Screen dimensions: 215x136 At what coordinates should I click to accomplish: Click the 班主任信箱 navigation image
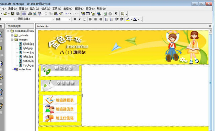pyautogui.click(x=60, y=118)
